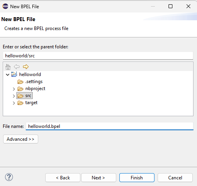Go to the Next > wizard page
The height and width of the screenshot is (186, 197).
tap(99, 177)
